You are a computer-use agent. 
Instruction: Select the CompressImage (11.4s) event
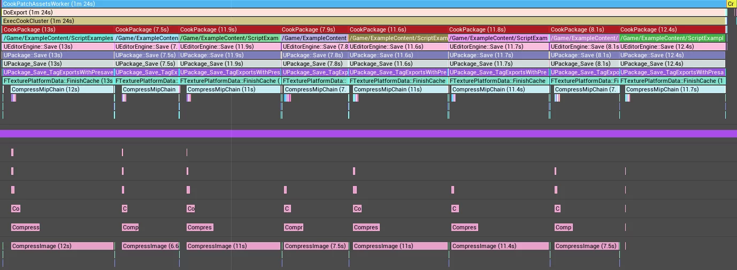pos(500,246)
